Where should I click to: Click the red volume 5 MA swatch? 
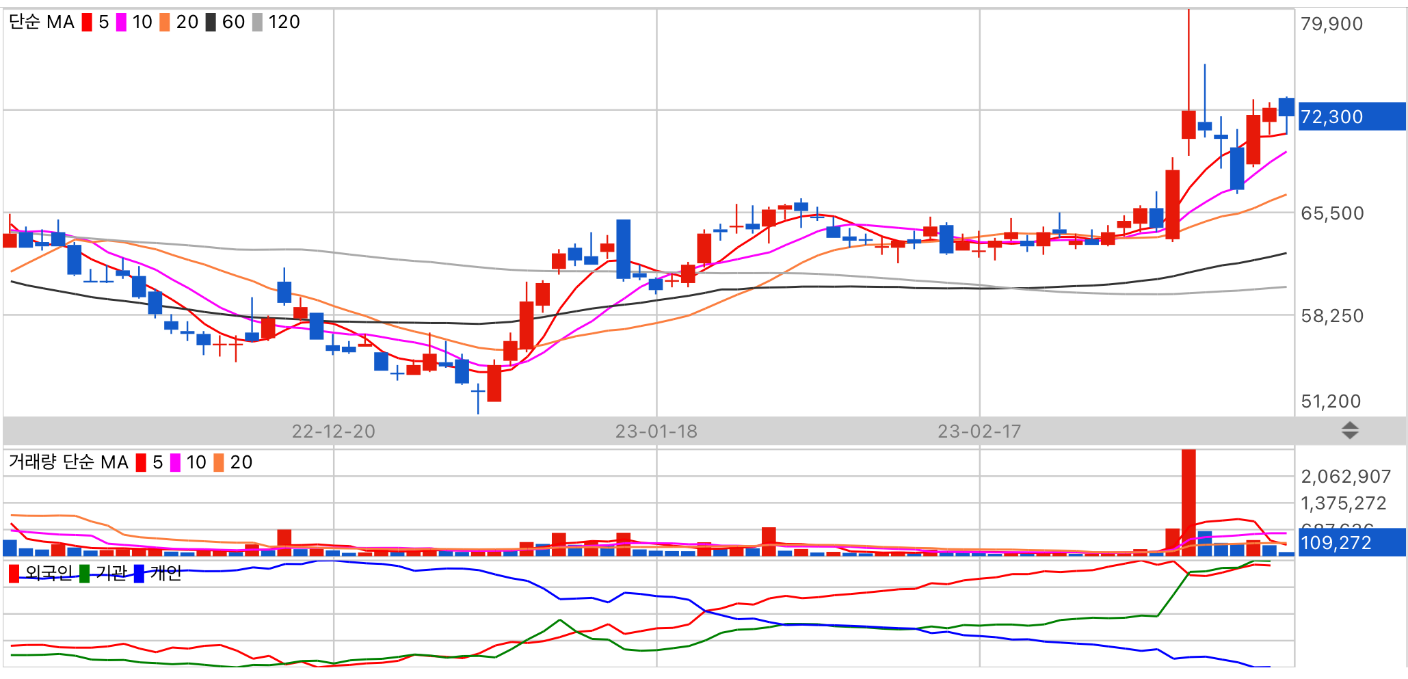pyautogui.click(x=141, y=463)
